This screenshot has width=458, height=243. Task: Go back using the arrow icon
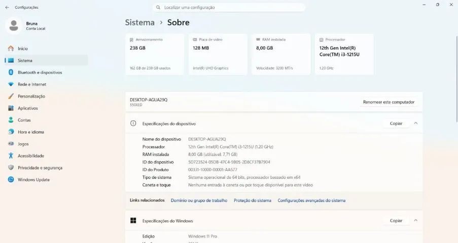(x=7, y=7)
